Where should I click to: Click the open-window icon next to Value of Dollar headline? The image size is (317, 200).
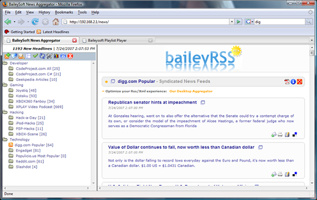coord(260,147)
